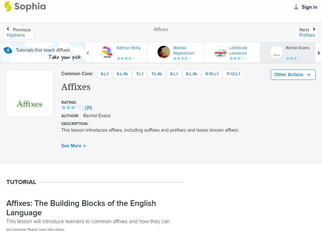Click Kathryn Reilly's tutorial avatar
Image resolution: width=322 pixels, height=231 pixels.
(107, 52)
